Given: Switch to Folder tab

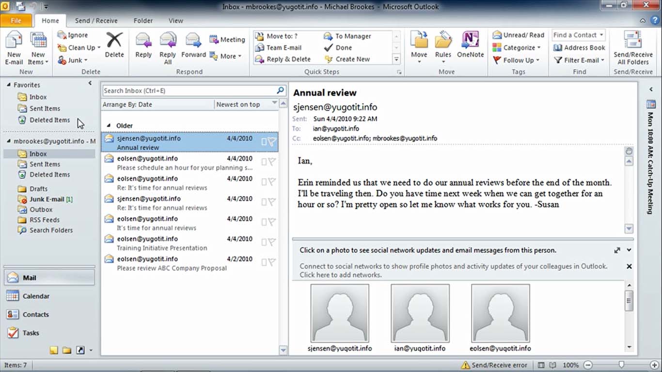Looking at the screenshot, I should (x=143, y=21).
